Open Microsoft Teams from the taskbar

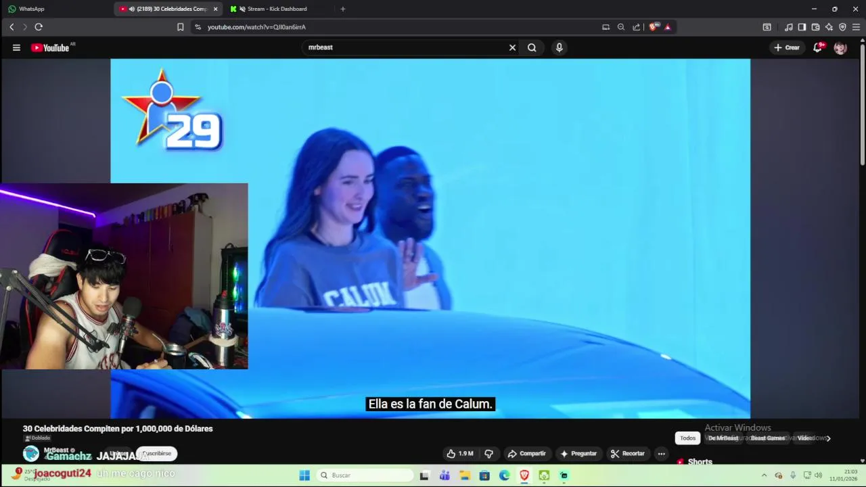(445, 476)
